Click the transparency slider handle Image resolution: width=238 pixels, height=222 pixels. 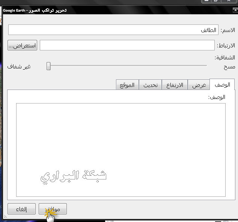48,66
